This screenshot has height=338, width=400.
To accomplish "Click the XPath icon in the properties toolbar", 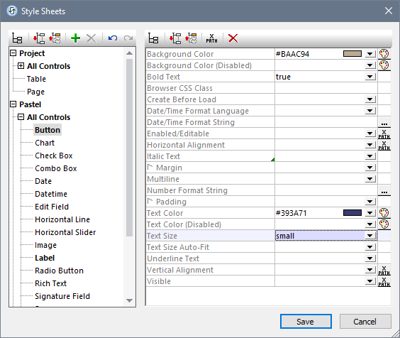I will click(212, 38).
